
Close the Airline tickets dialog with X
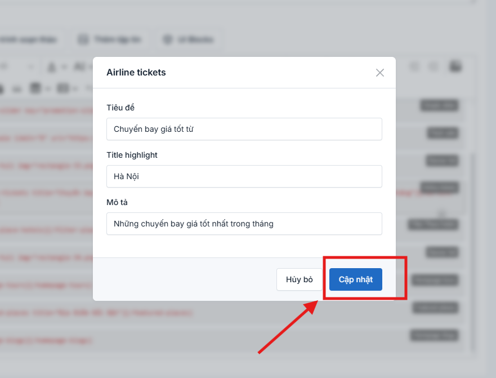(x=379, y=73)
